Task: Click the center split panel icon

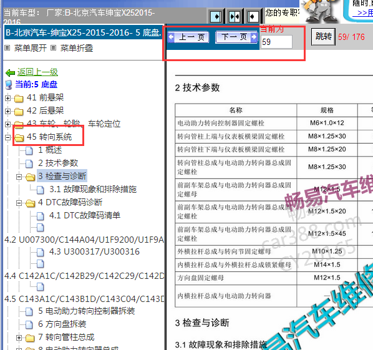Action: 235,16
